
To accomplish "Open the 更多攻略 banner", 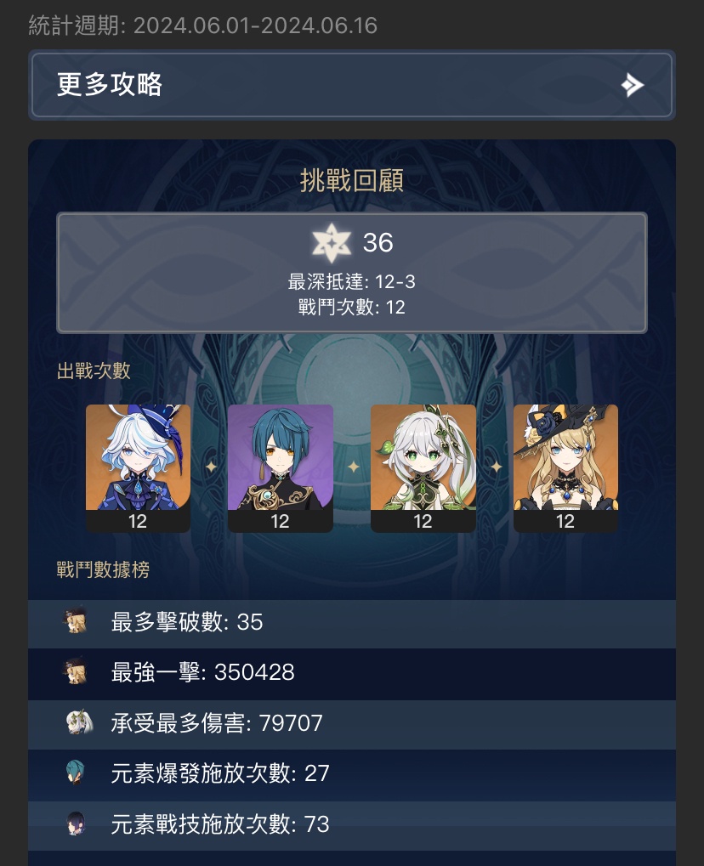I will (352, 85).
